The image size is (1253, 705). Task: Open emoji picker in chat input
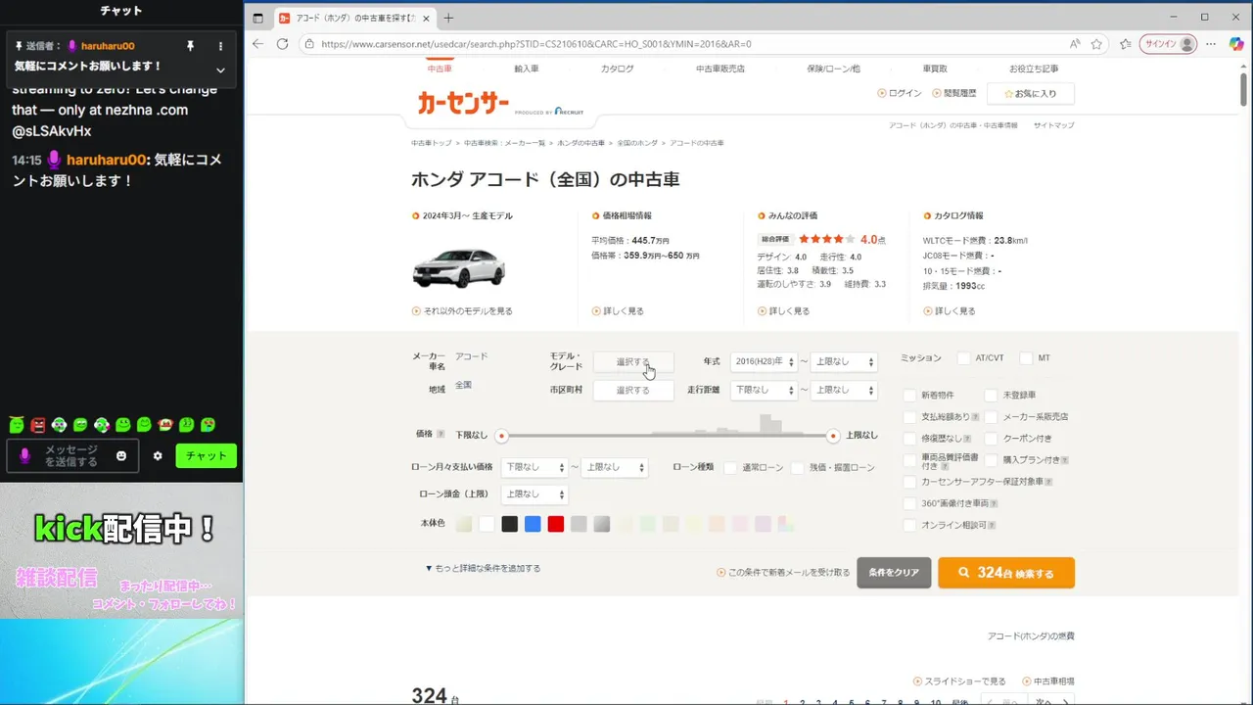(121, 456)
